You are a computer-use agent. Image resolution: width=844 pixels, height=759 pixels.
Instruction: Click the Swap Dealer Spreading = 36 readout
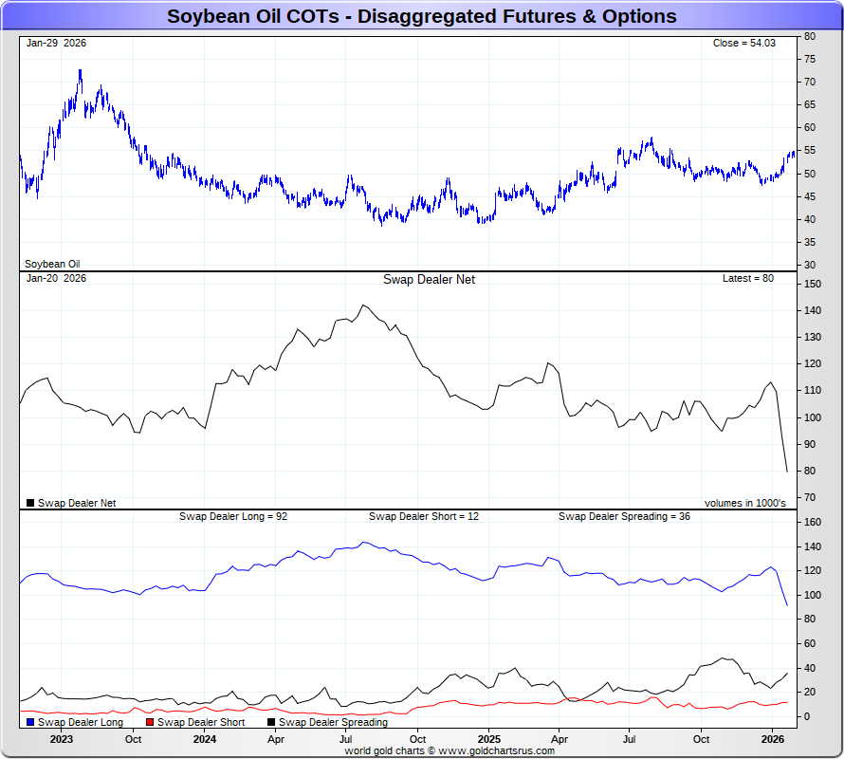(x=624, y=516)
